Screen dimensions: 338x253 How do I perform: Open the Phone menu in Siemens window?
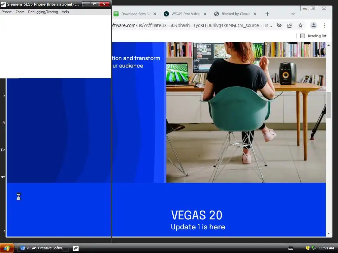[7, 12]
